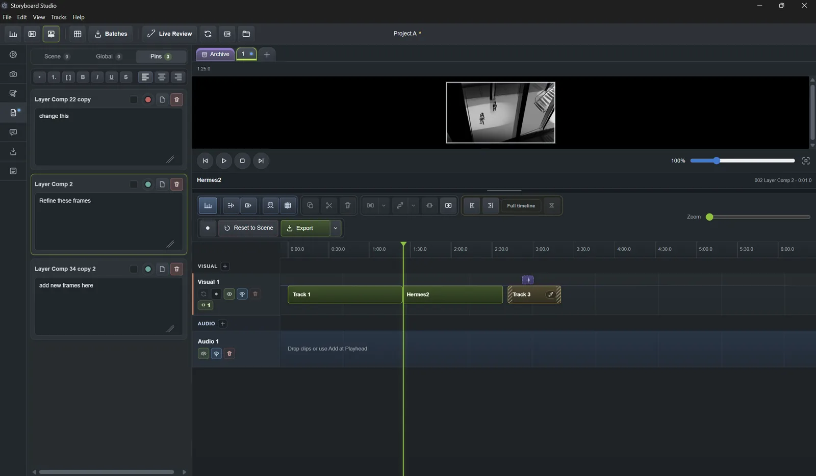816x476 pixels.
Task: Add a new audio track with plus
Action: point(223,324)
